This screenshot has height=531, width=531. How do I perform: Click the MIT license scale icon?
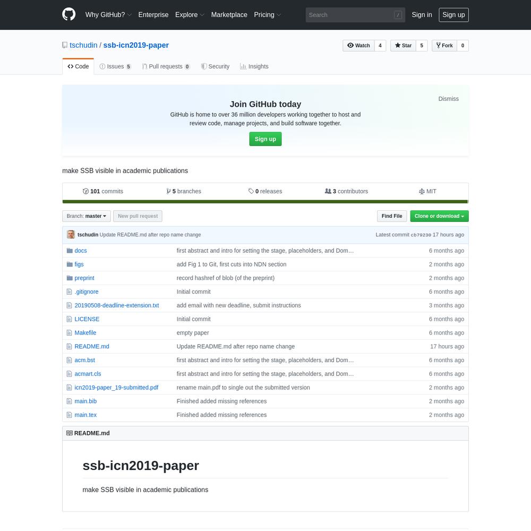click(422, 191)
